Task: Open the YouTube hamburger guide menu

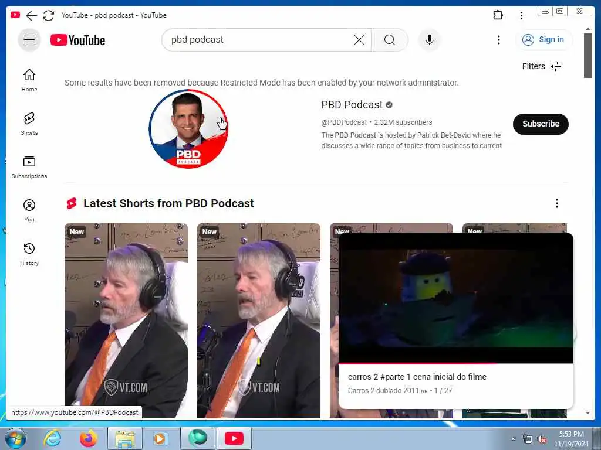Action: click(29, 40)
